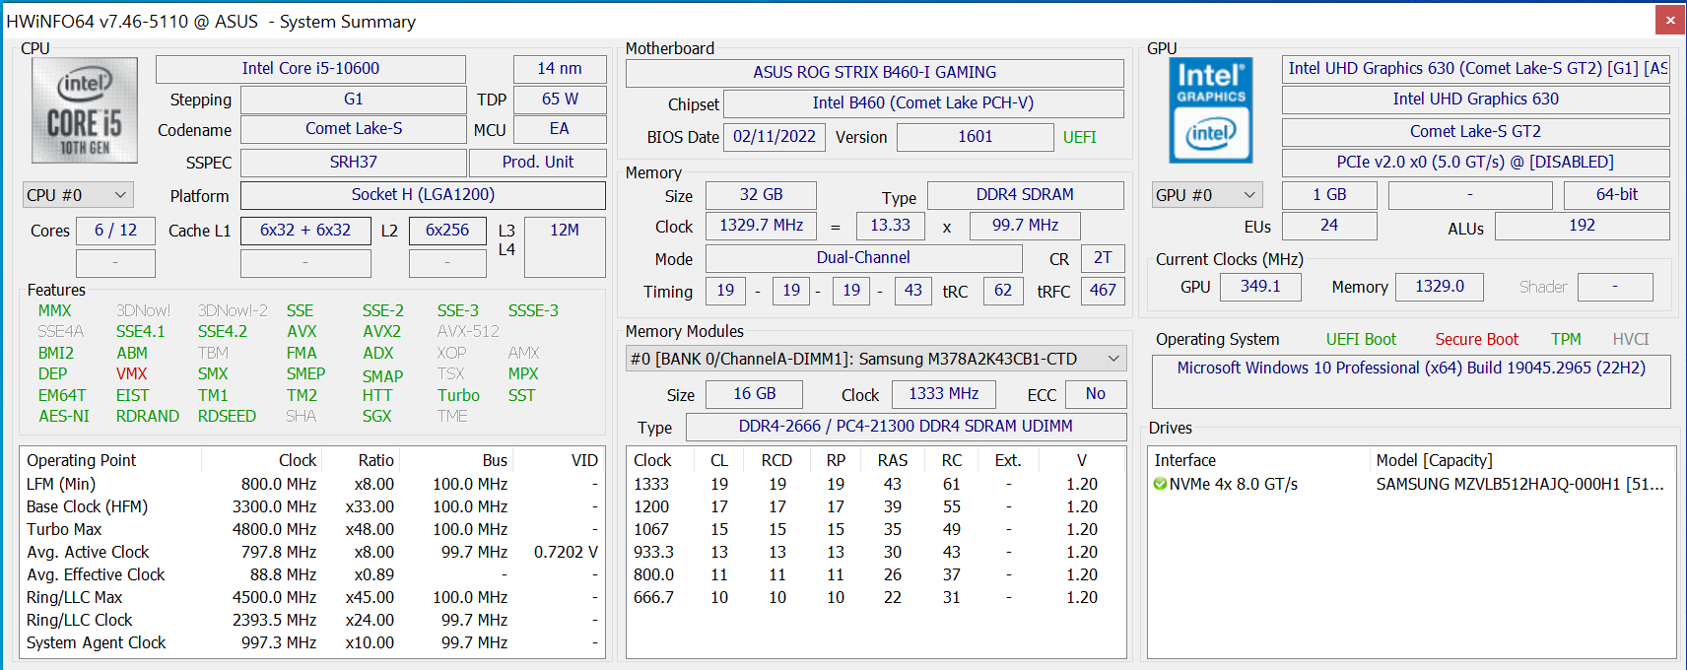Click the AVX2 feature flag
The height and width of the screenshot is (670, 1687).
381,331
